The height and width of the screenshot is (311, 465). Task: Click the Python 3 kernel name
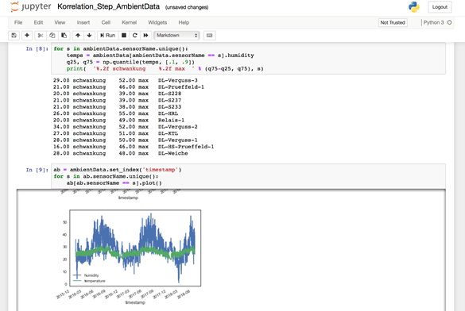433,22
